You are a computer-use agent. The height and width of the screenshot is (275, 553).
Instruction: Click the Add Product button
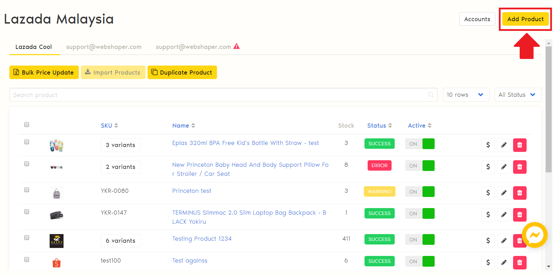[x=526, y=19]
